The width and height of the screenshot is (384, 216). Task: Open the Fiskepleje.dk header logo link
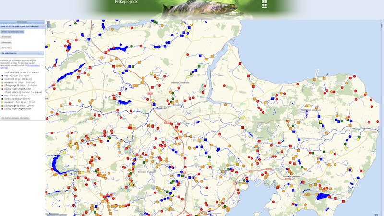point(126,2)
